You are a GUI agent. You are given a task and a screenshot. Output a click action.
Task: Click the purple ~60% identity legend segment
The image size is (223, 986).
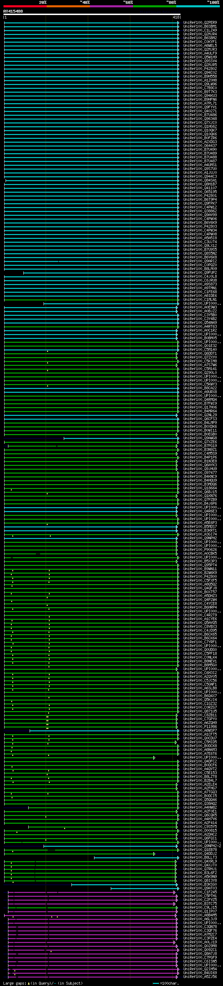[111, 7]
